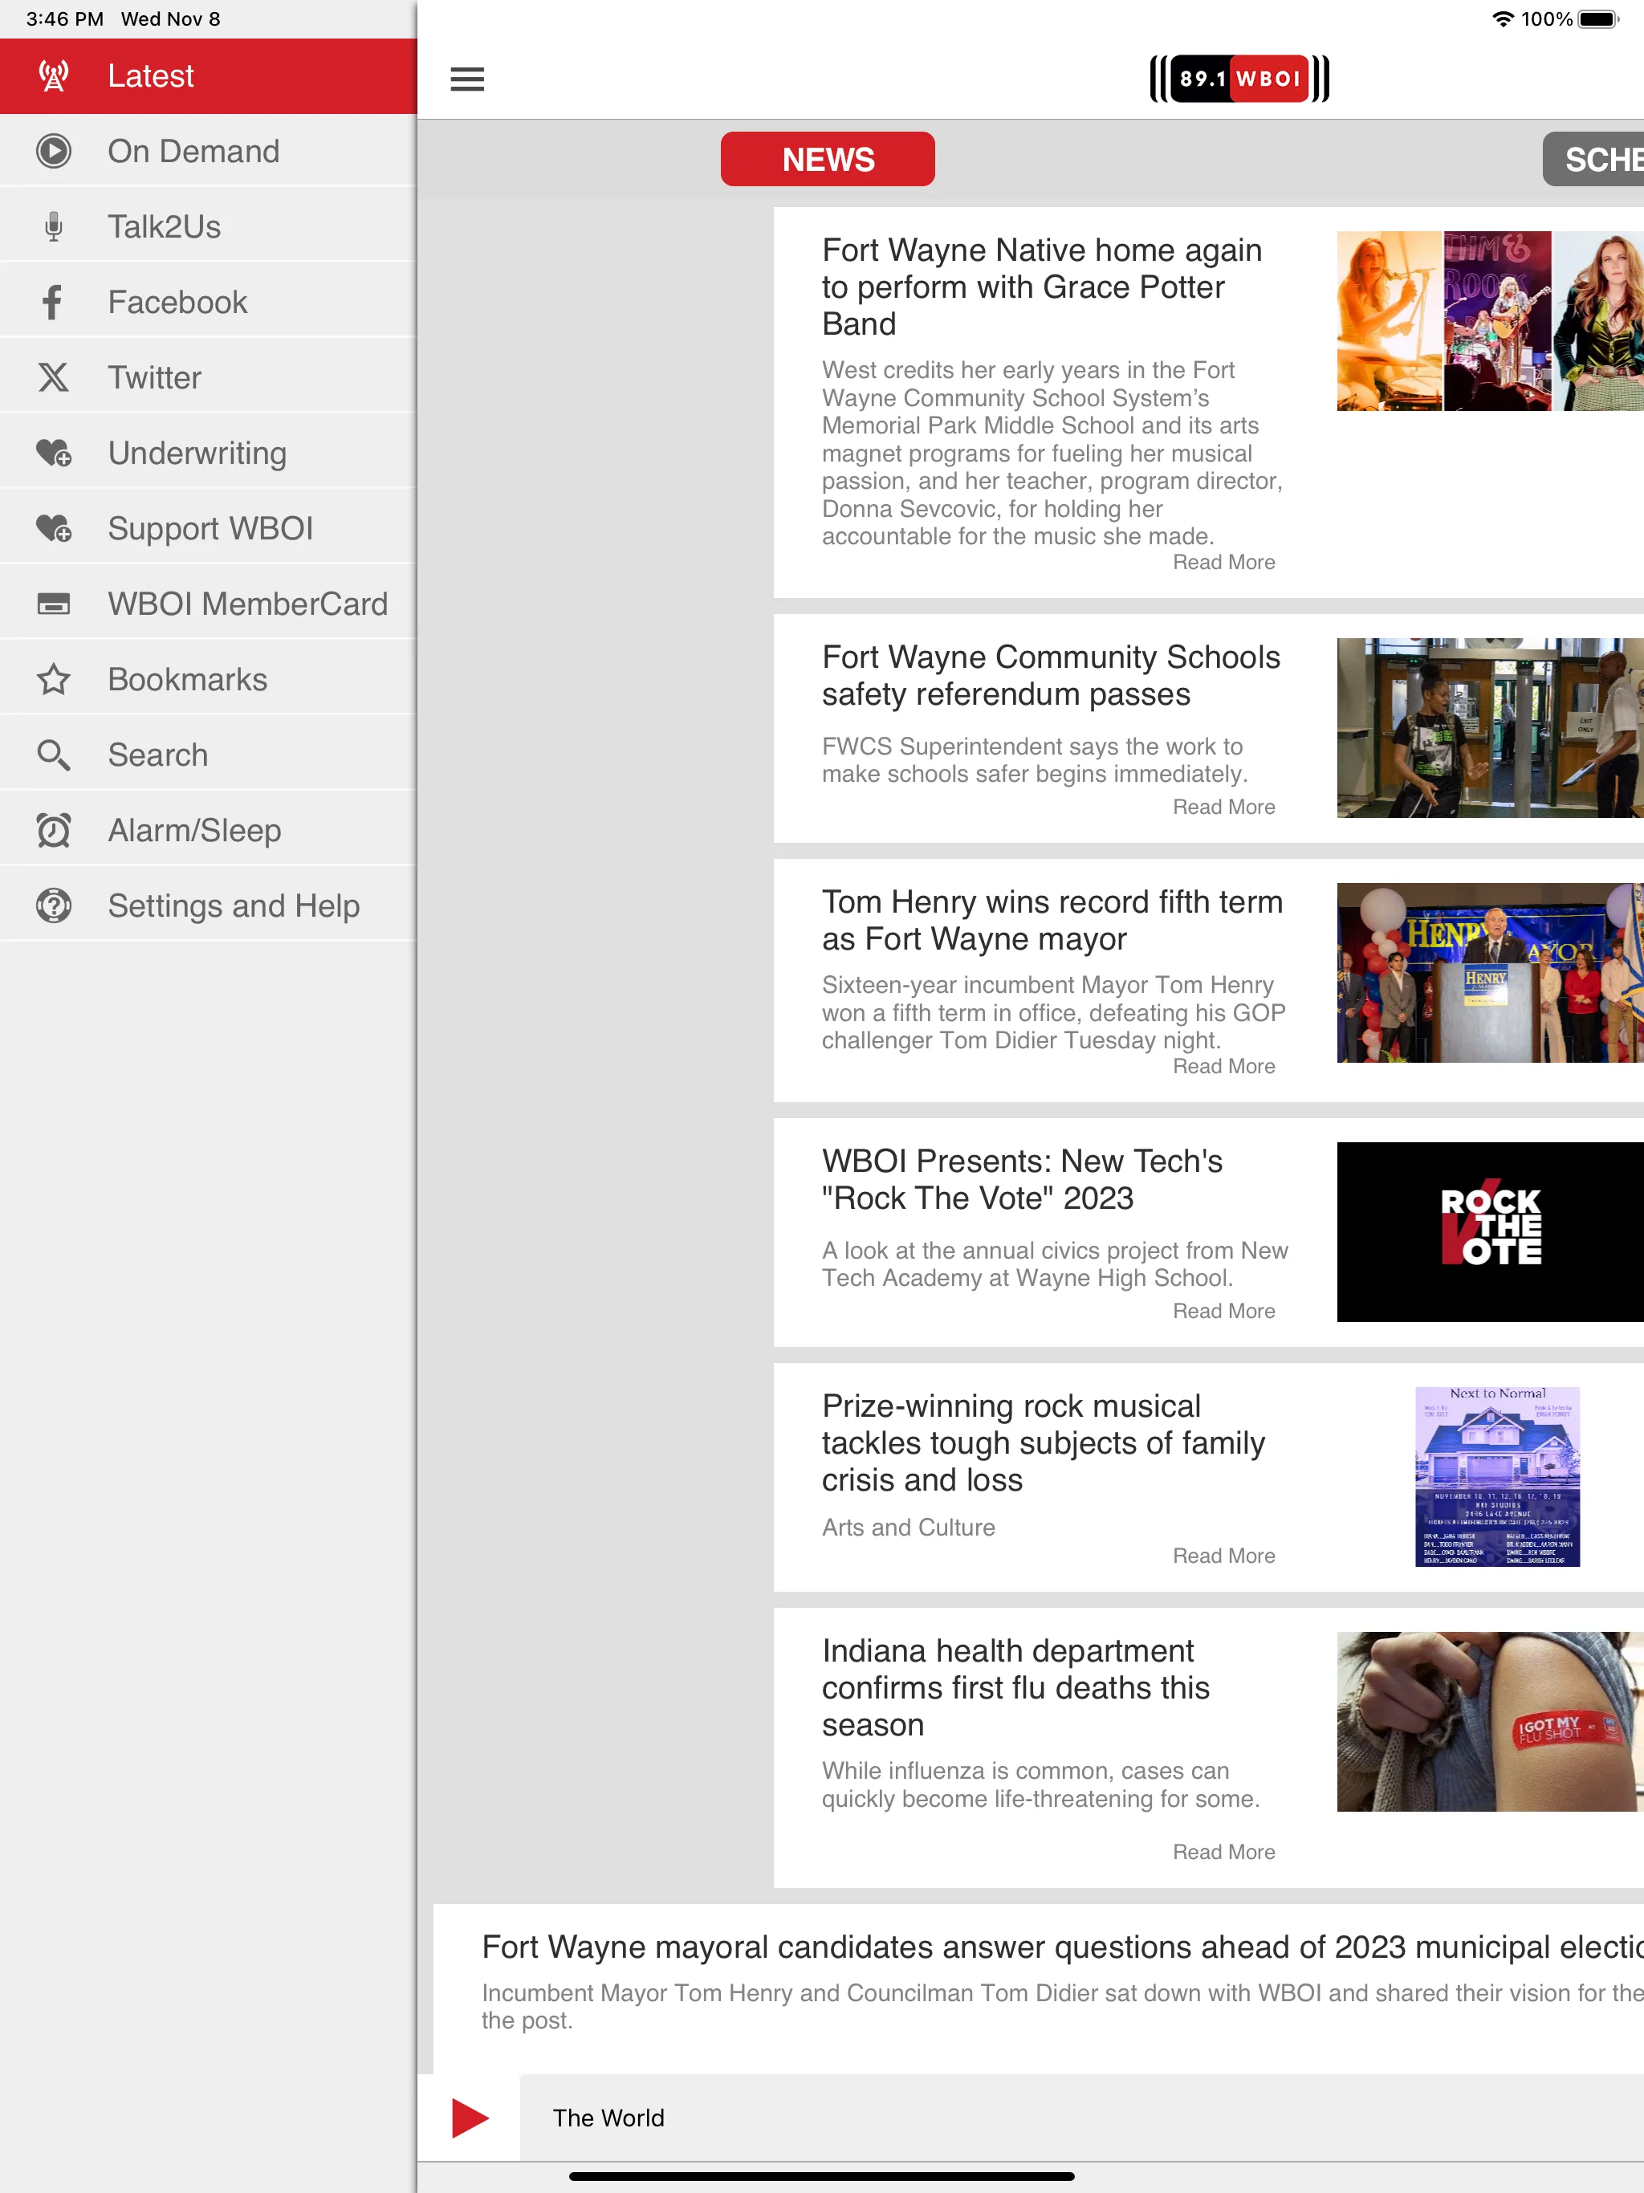1644x2193 pixels.
Task: Tap the Underwriting heart icon
Action: tap(54, 452)
